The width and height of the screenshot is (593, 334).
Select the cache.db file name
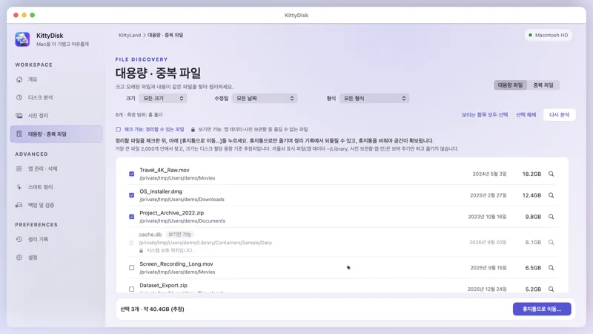point(150,235)
